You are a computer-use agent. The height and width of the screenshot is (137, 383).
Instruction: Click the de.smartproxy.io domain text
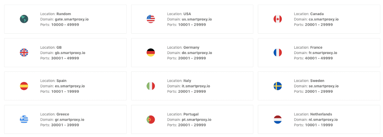tap(197, 53)
